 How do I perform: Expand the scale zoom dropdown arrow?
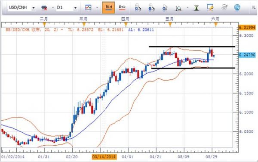[x=187, y=8]
